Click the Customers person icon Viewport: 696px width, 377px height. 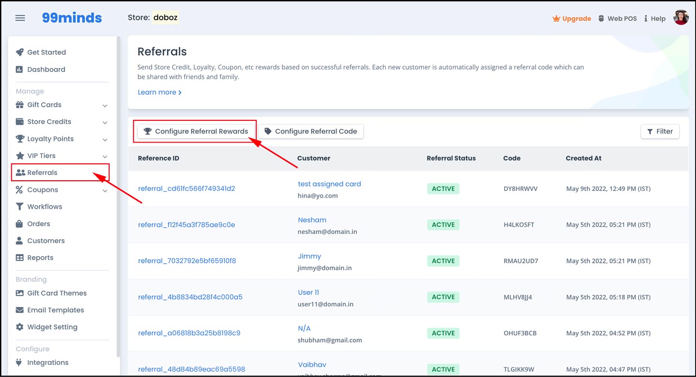tap(19, 241)
